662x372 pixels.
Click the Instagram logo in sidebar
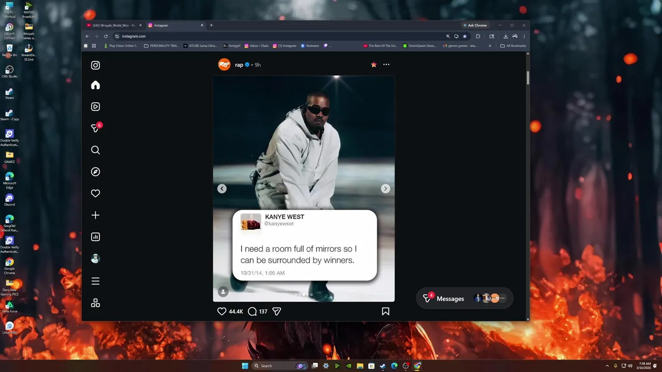[x=96, y=65]
